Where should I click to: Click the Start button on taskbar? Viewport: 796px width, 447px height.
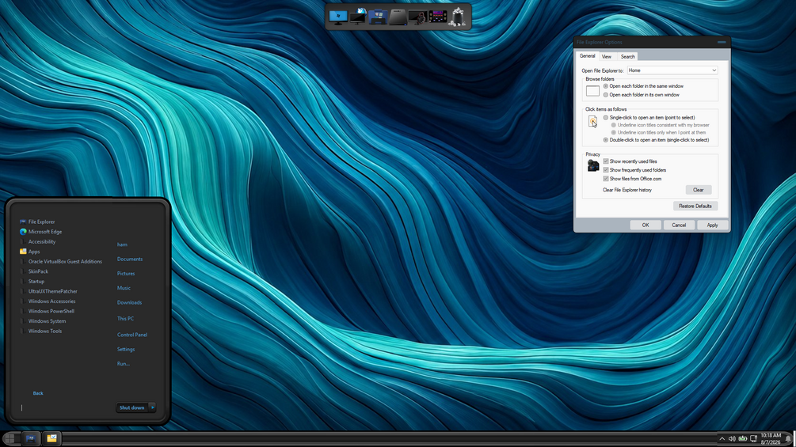(x=10, y=438)
